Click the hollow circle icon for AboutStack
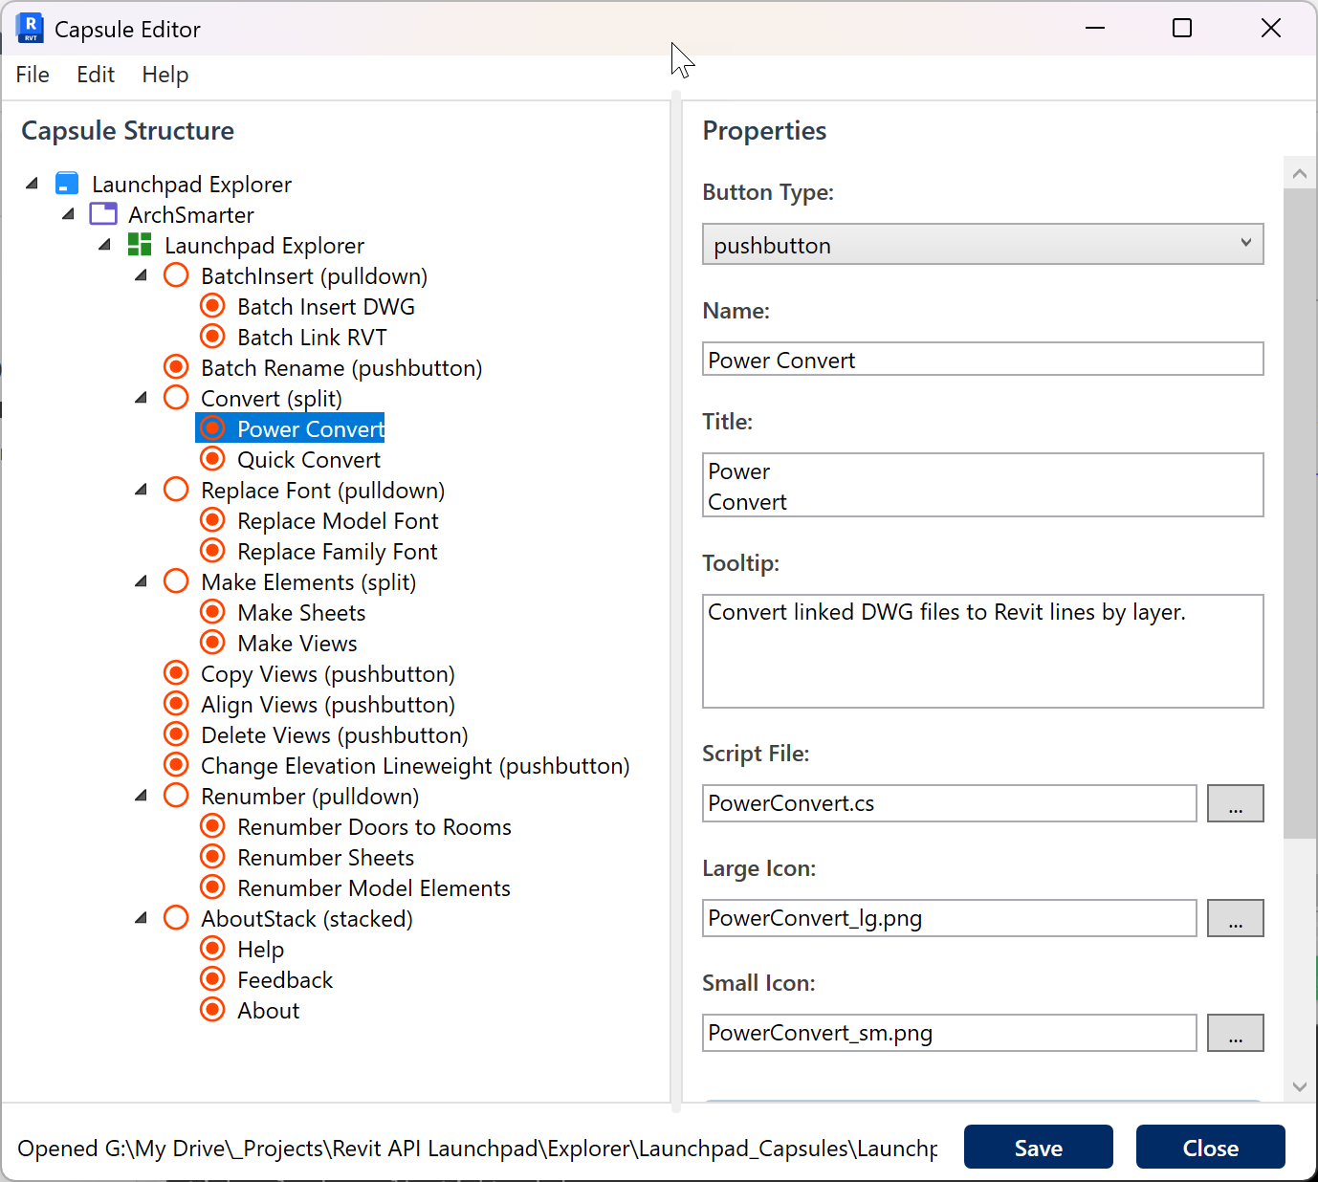Image resolution: width=1318 pixels, height=1182 pixels. point(176,918)
